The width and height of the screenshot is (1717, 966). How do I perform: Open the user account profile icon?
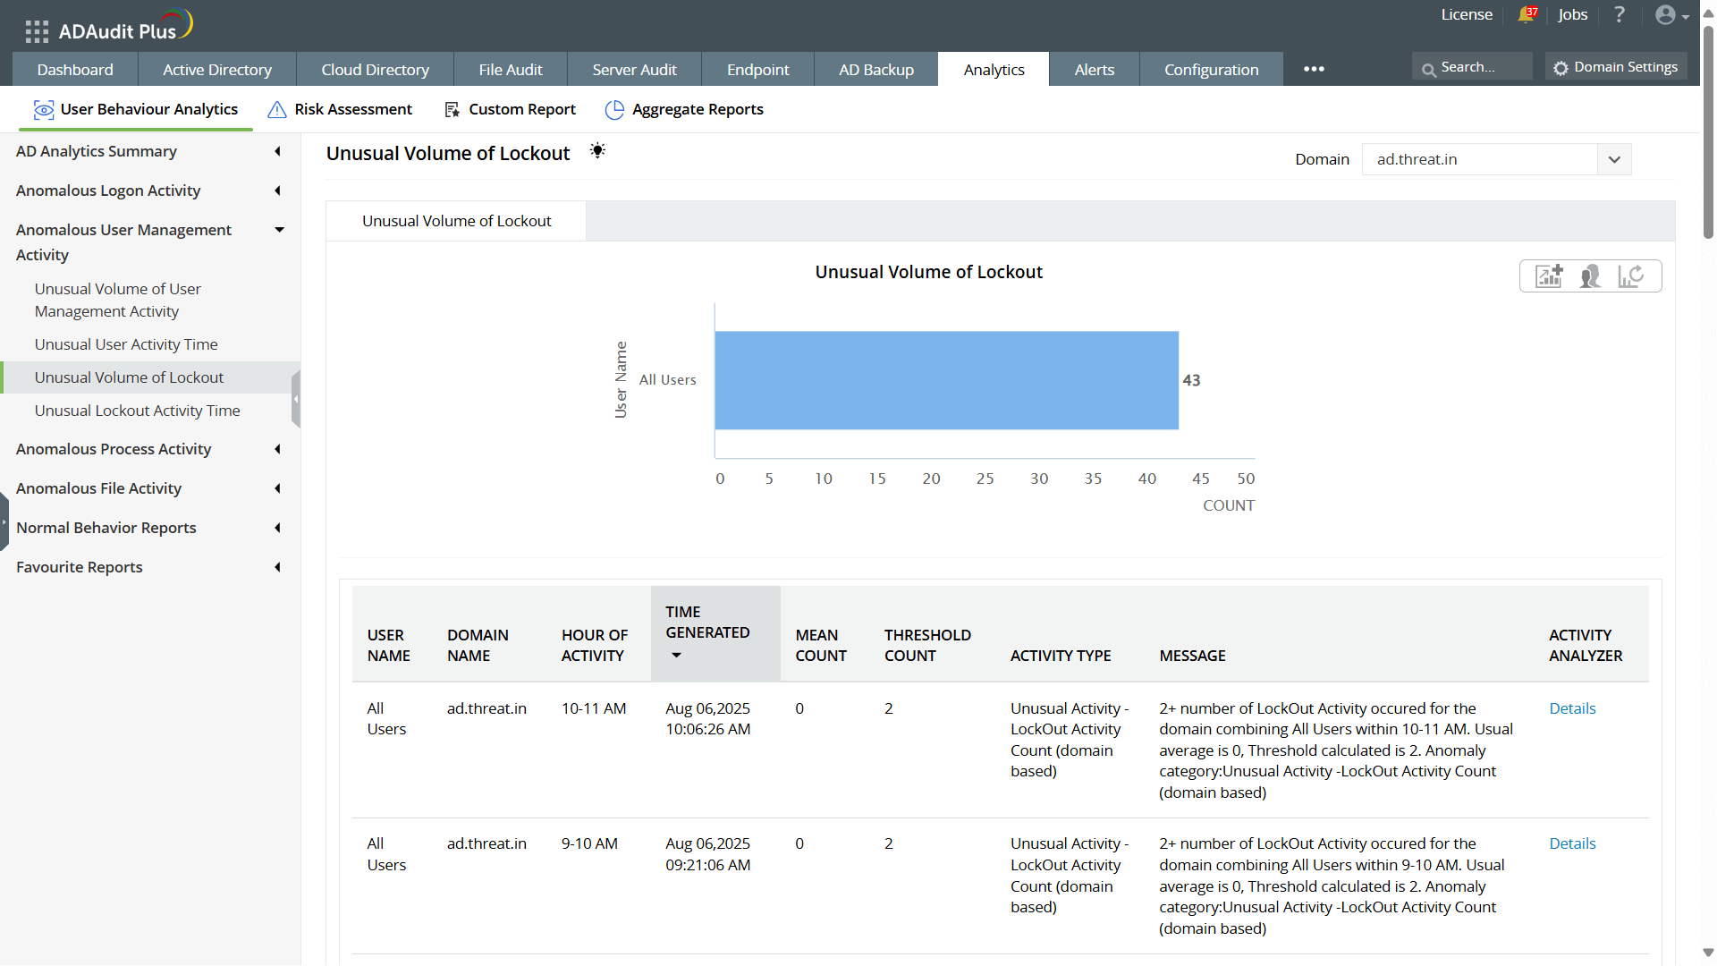pyautogui.click(x=1666, y=14)
